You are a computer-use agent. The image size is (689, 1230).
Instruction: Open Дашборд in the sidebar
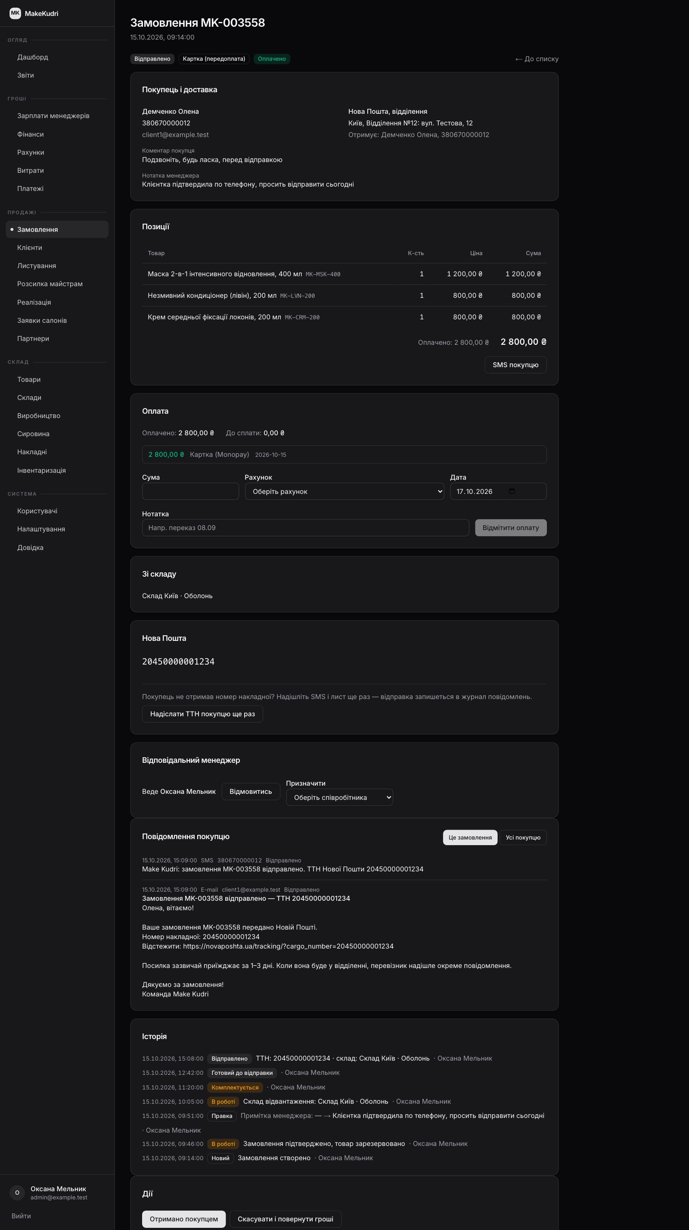[57, 57]
